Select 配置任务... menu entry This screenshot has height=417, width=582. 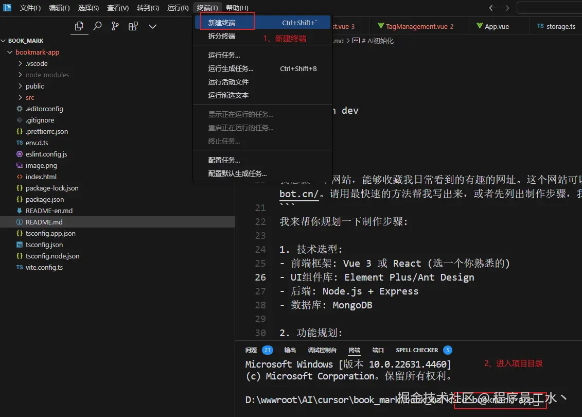point(262,161)
